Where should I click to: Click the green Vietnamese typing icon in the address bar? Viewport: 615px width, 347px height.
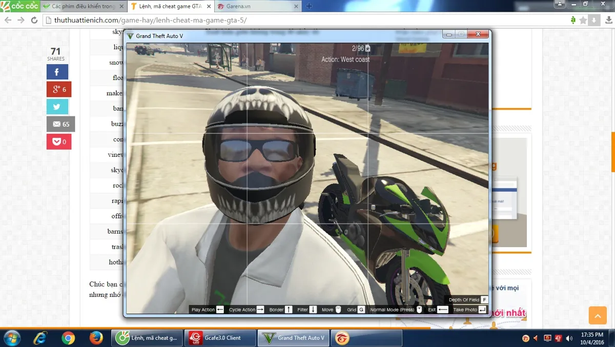point(573,20)
